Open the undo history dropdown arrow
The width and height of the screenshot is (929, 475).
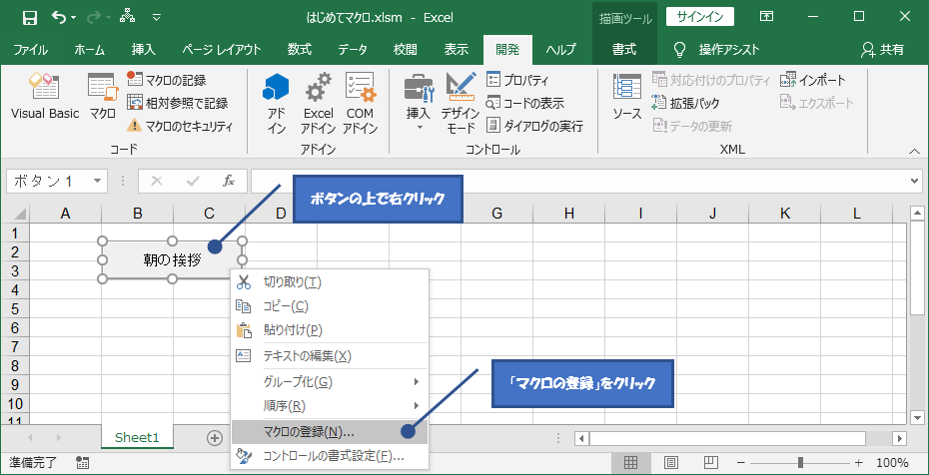coord(74,18)
